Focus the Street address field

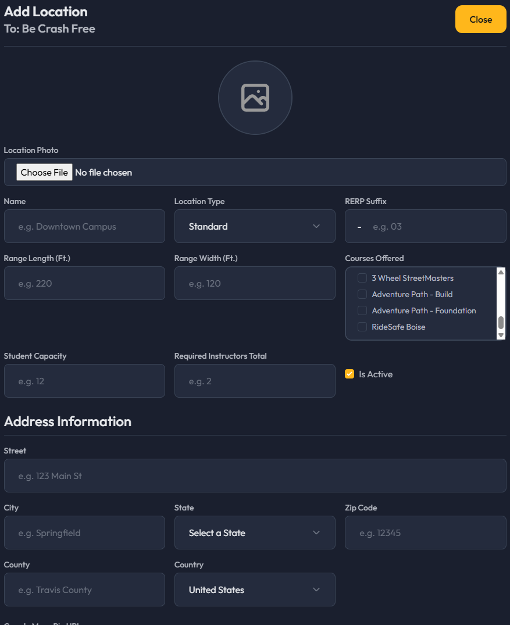click(255, 476)
